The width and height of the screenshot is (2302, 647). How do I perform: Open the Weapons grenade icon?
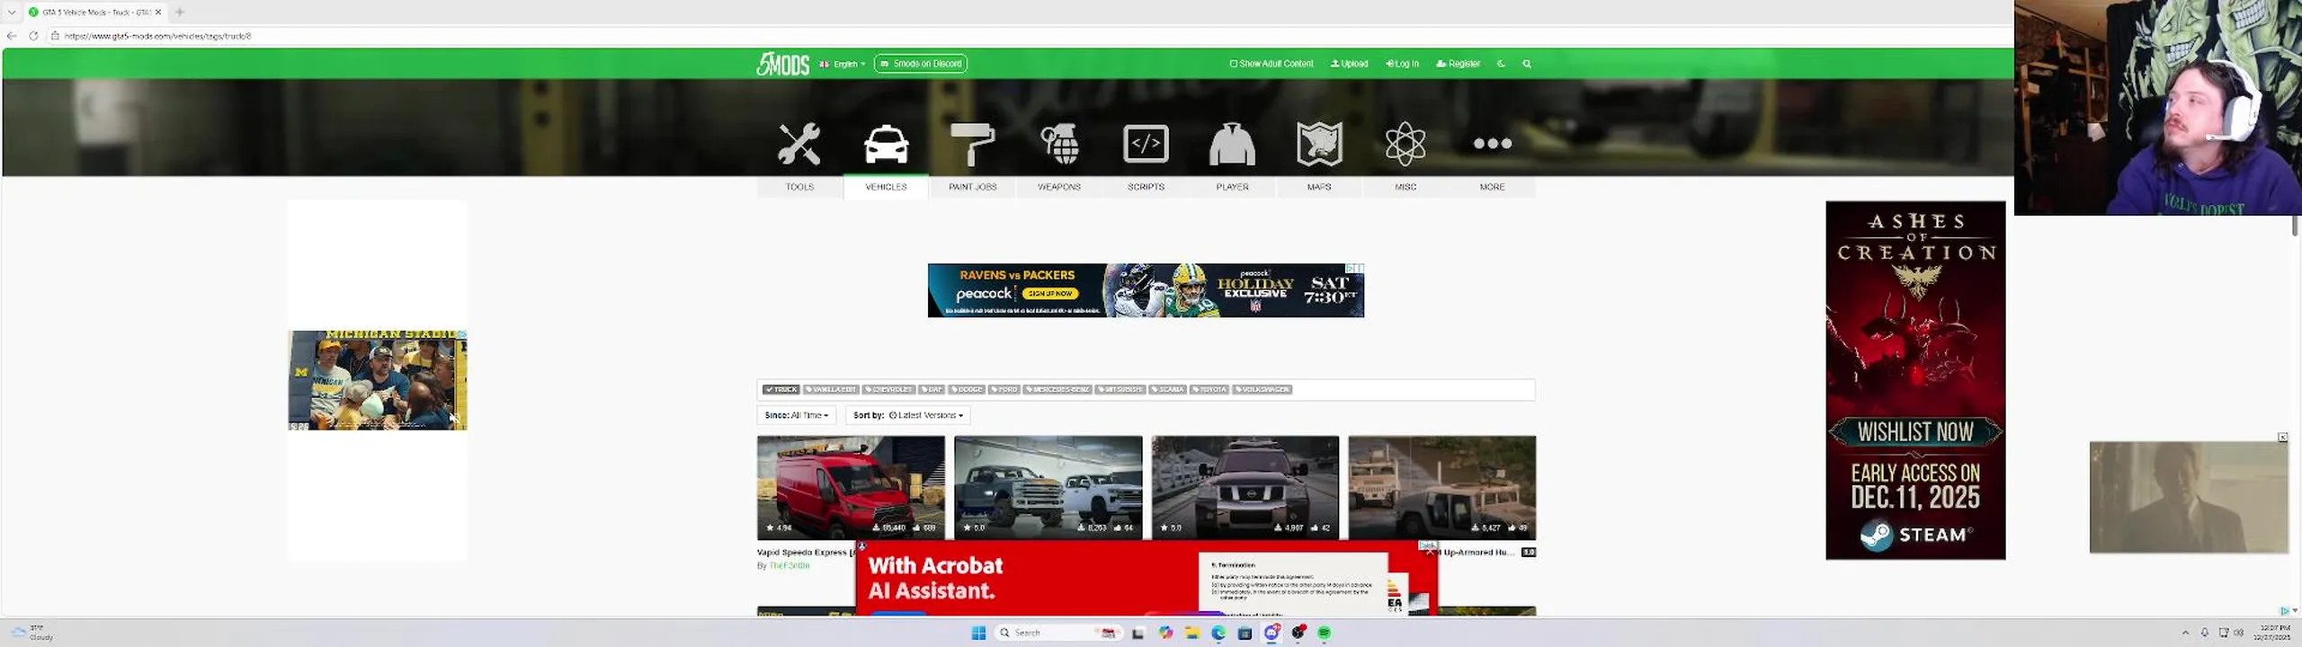[1059, 144]
